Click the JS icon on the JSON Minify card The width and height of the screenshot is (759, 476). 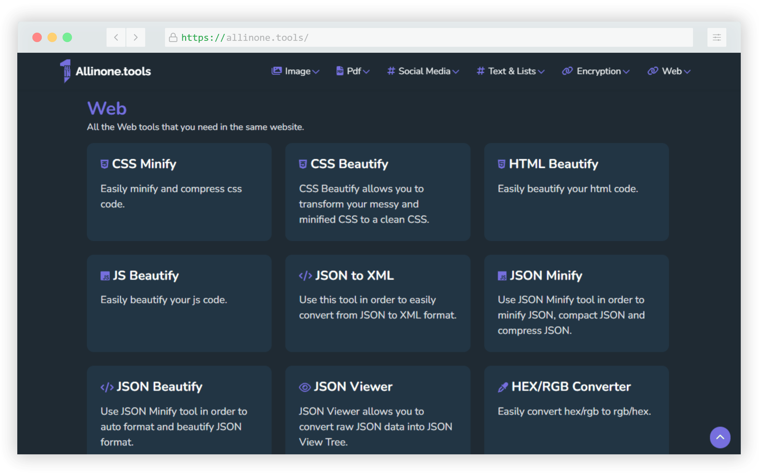pyautogui.click(x=502, y=275)
